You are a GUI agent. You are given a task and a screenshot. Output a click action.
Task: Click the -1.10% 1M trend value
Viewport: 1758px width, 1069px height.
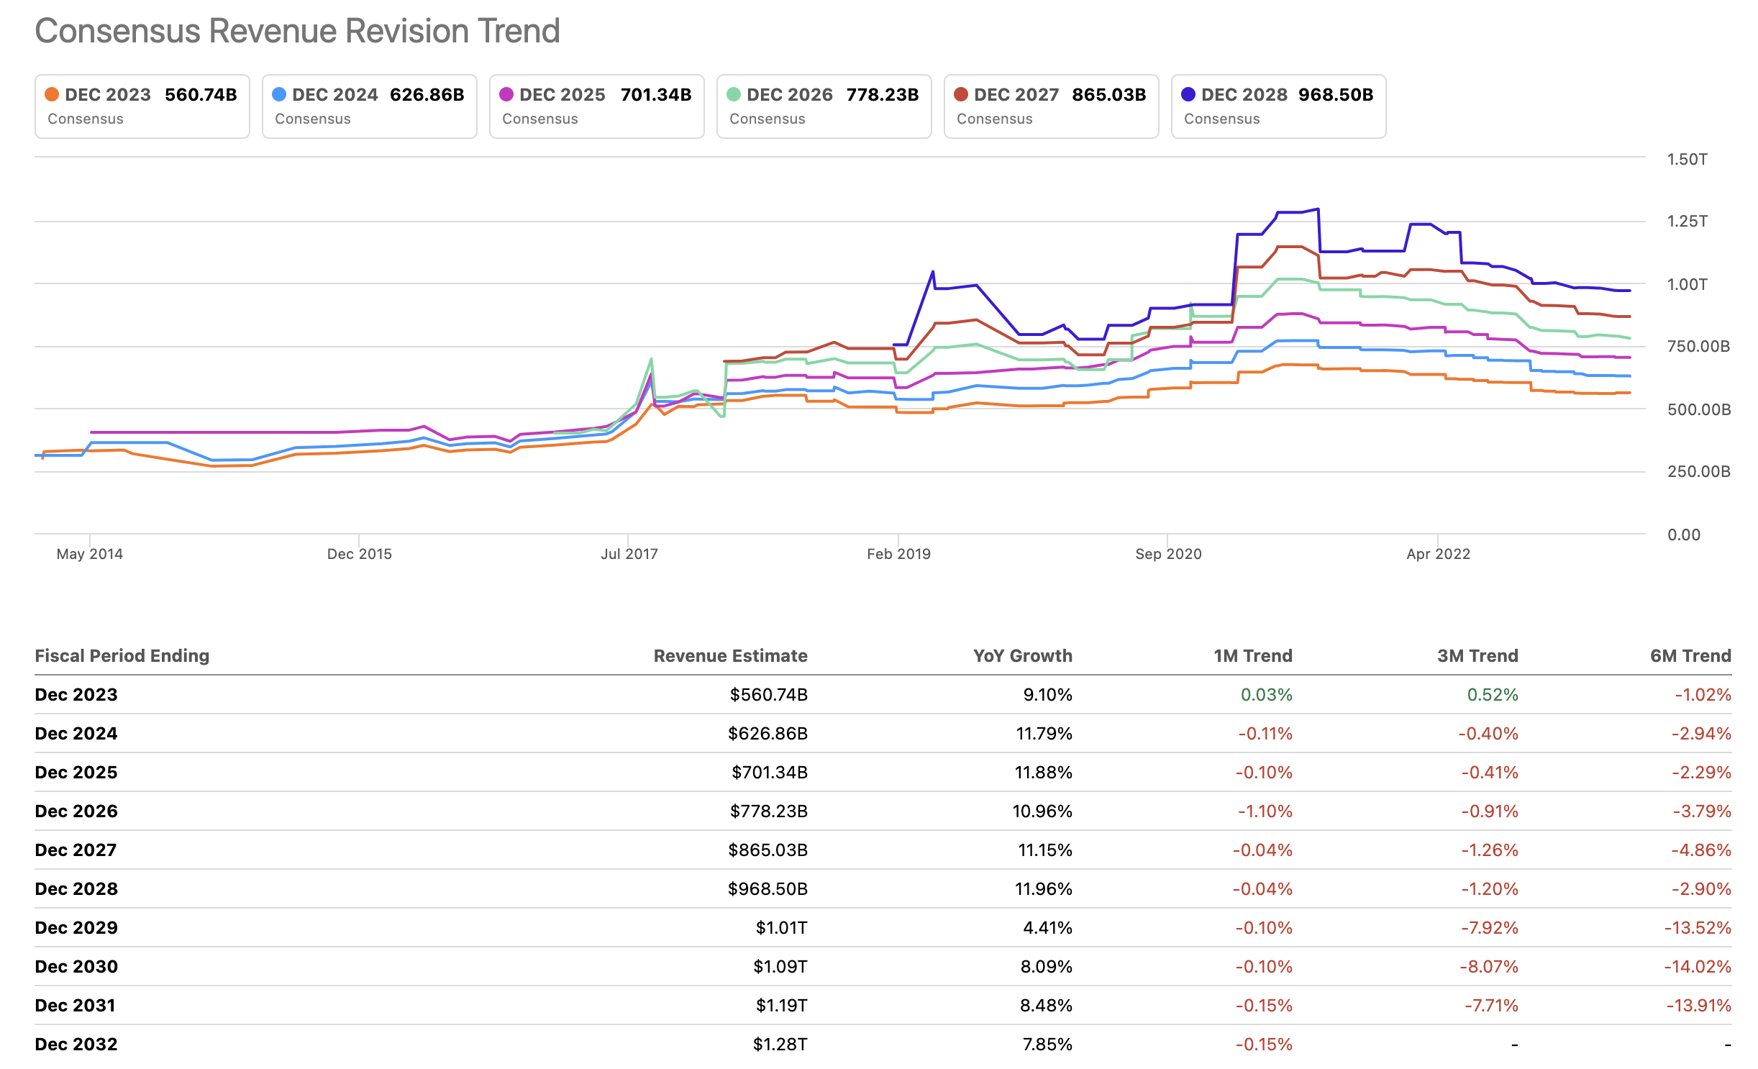[x=1265, y=811]
